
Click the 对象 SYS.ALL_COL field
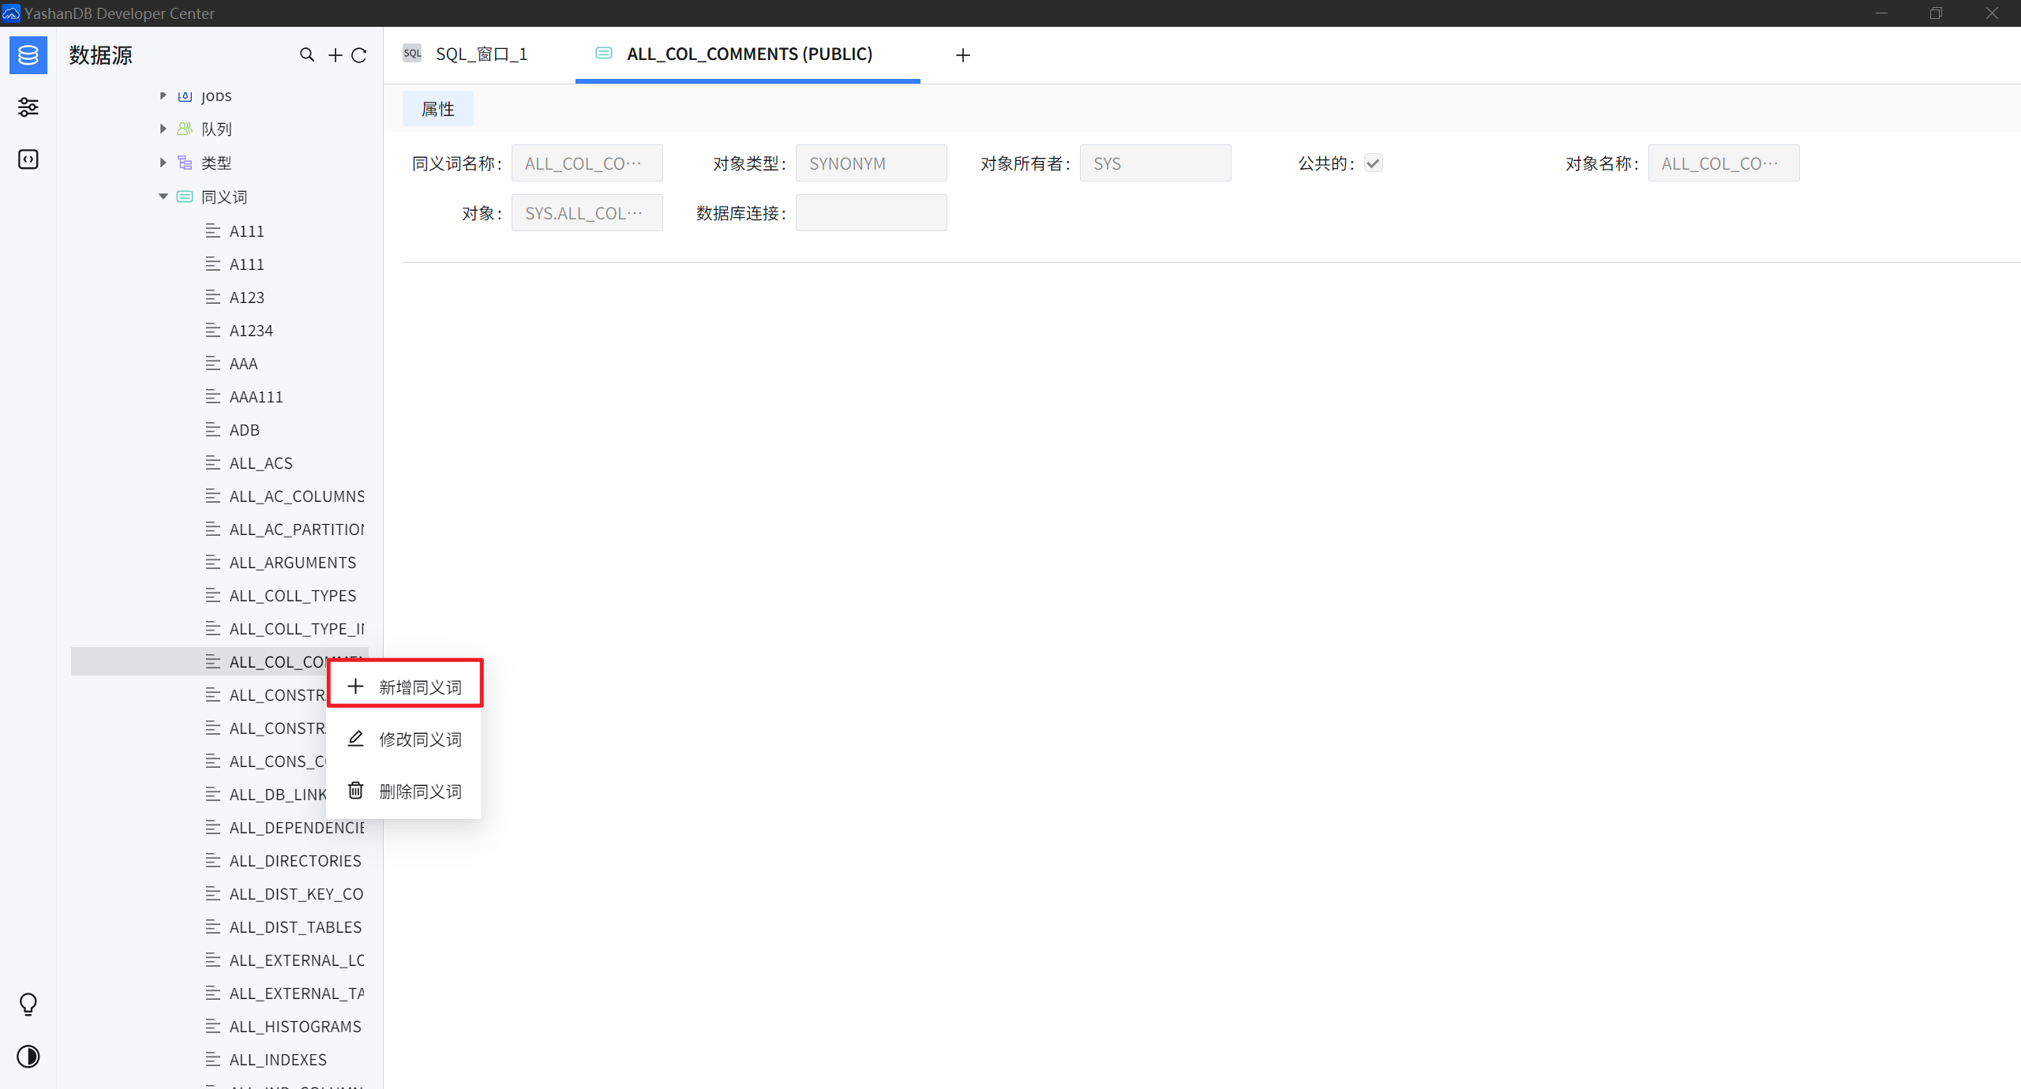pyautogui.click(x=587, y=213)
